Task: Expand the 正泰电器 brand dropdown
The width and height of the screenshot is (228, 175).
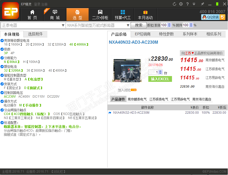Action: tap(63, 25)
